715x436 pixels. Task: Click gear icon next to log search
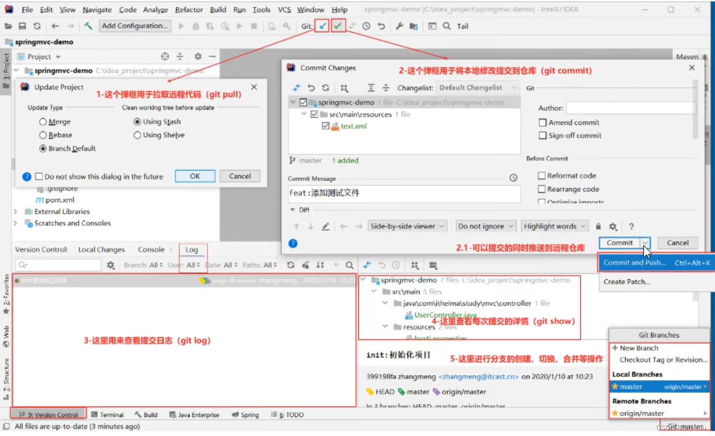[x=111, y=265]
